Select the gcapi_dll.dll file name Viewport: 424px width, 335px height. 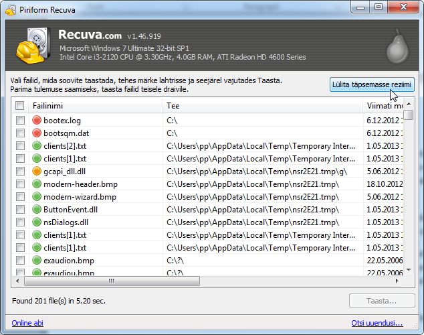pos(65,171)
